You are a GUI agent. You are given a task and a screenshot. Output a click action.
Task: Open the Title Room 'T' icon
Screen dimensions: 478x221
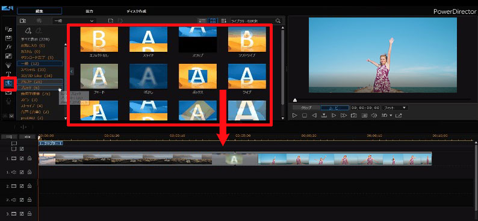pos(8,74)
